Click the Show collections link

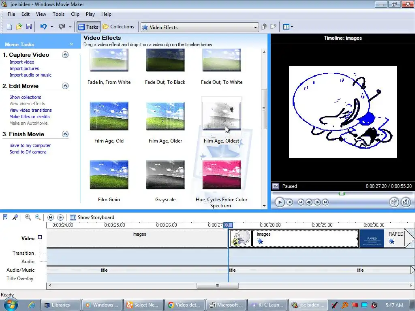coord(25,97)
